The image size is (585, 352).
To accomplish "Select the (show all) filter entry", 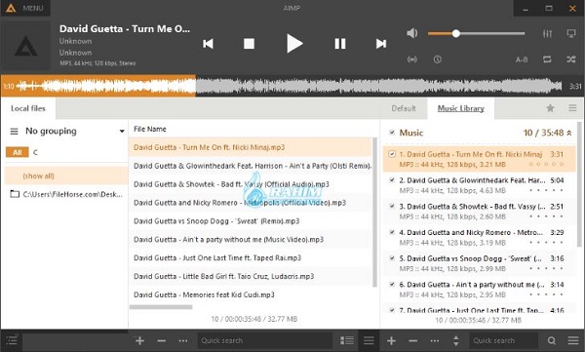I will point(66,176).
